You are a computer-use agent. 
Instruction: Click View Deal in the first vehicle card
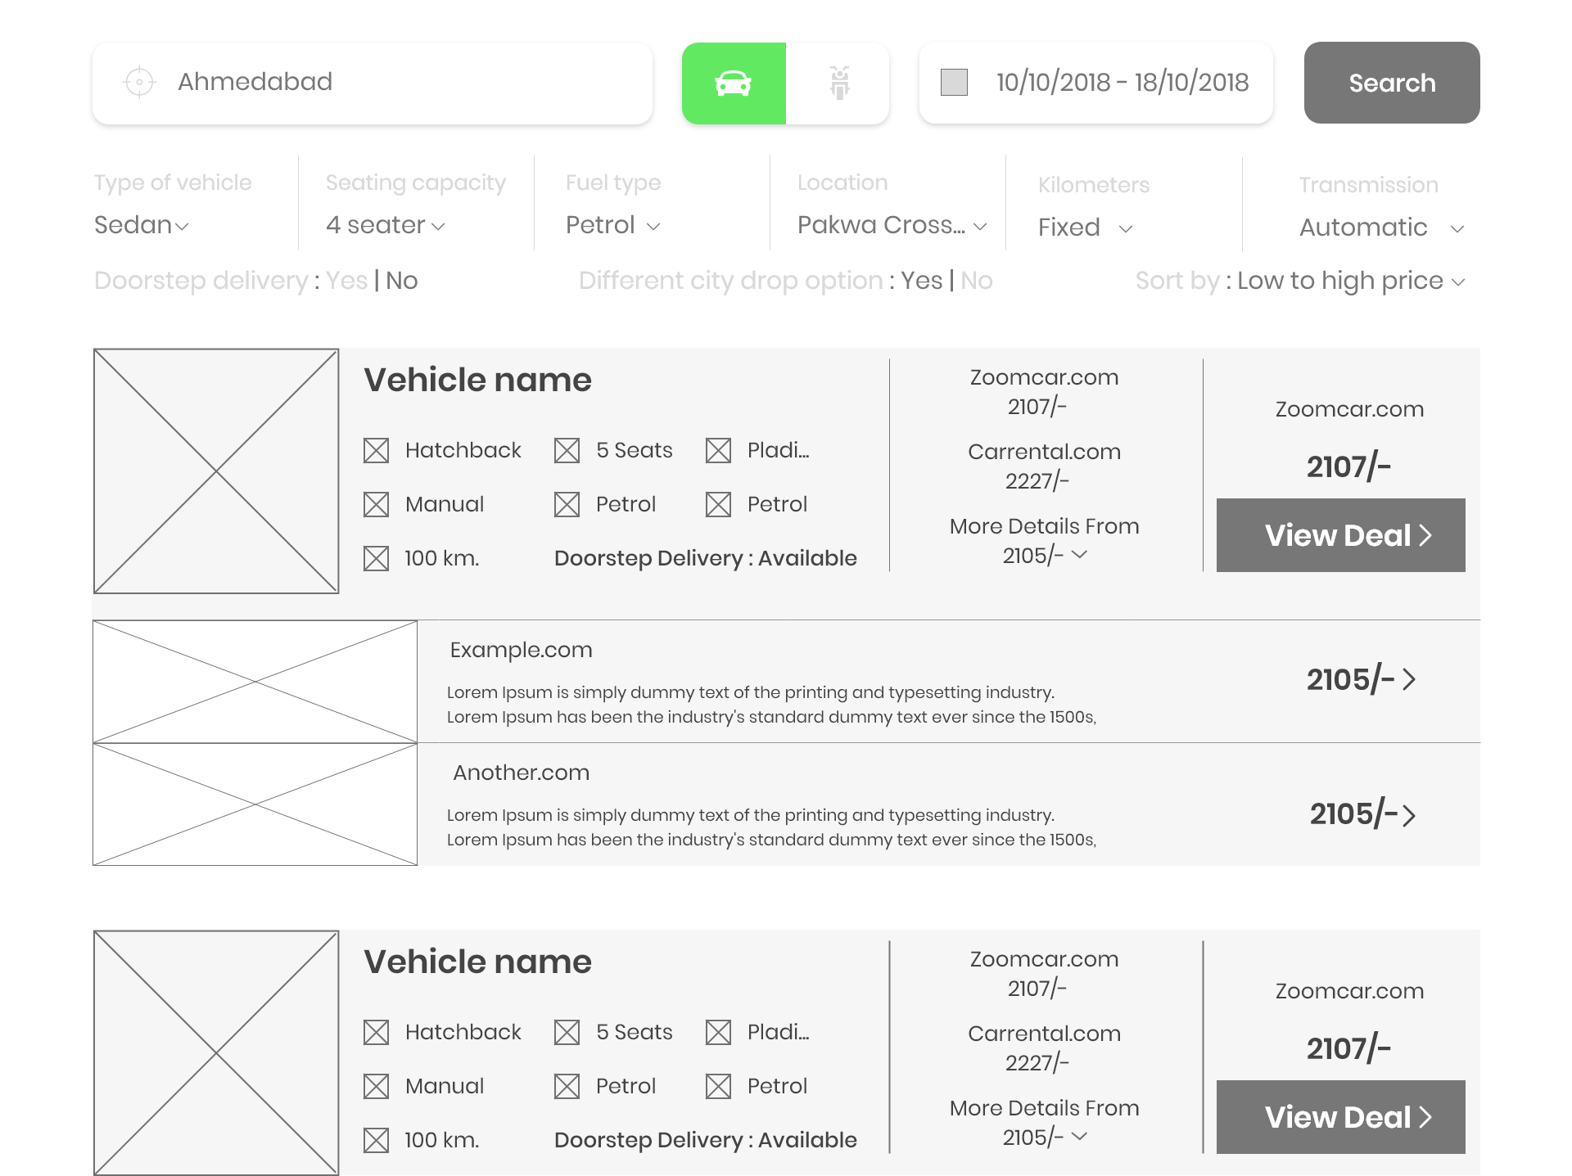point(1341,535)
